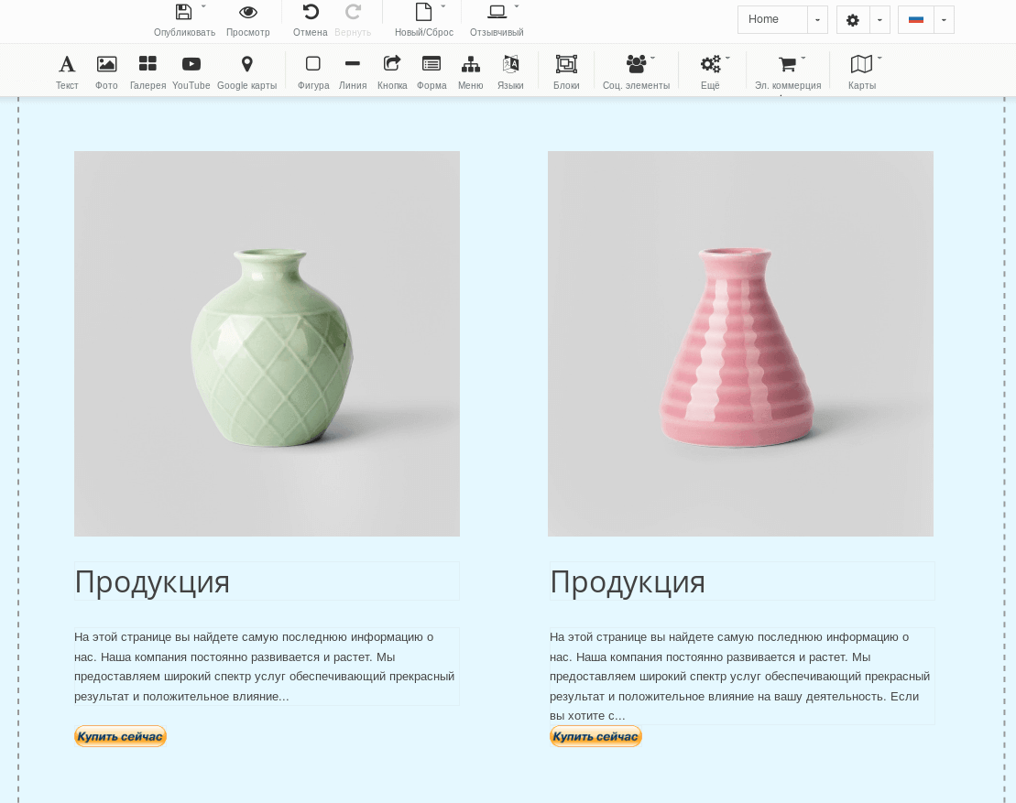Select the right Продукция heading
The image size is (1016, 803).
click(742, 581)
